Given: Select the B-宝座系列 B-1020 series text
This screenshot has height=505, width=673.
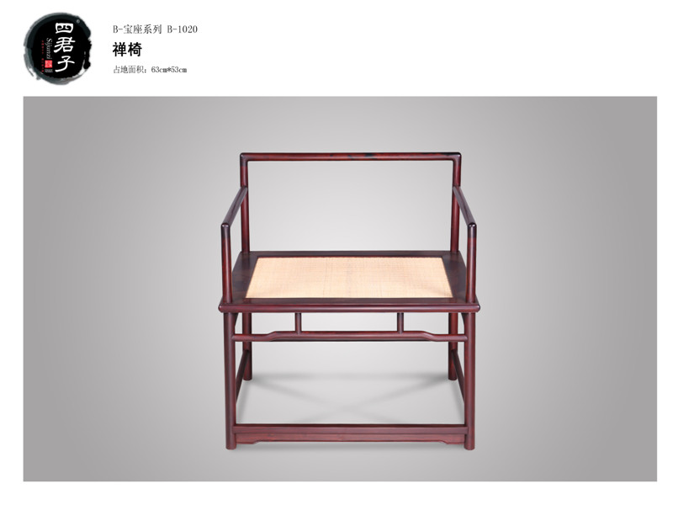Looking at the screenshot, I should pyautogui.click(x=155, y=29).
